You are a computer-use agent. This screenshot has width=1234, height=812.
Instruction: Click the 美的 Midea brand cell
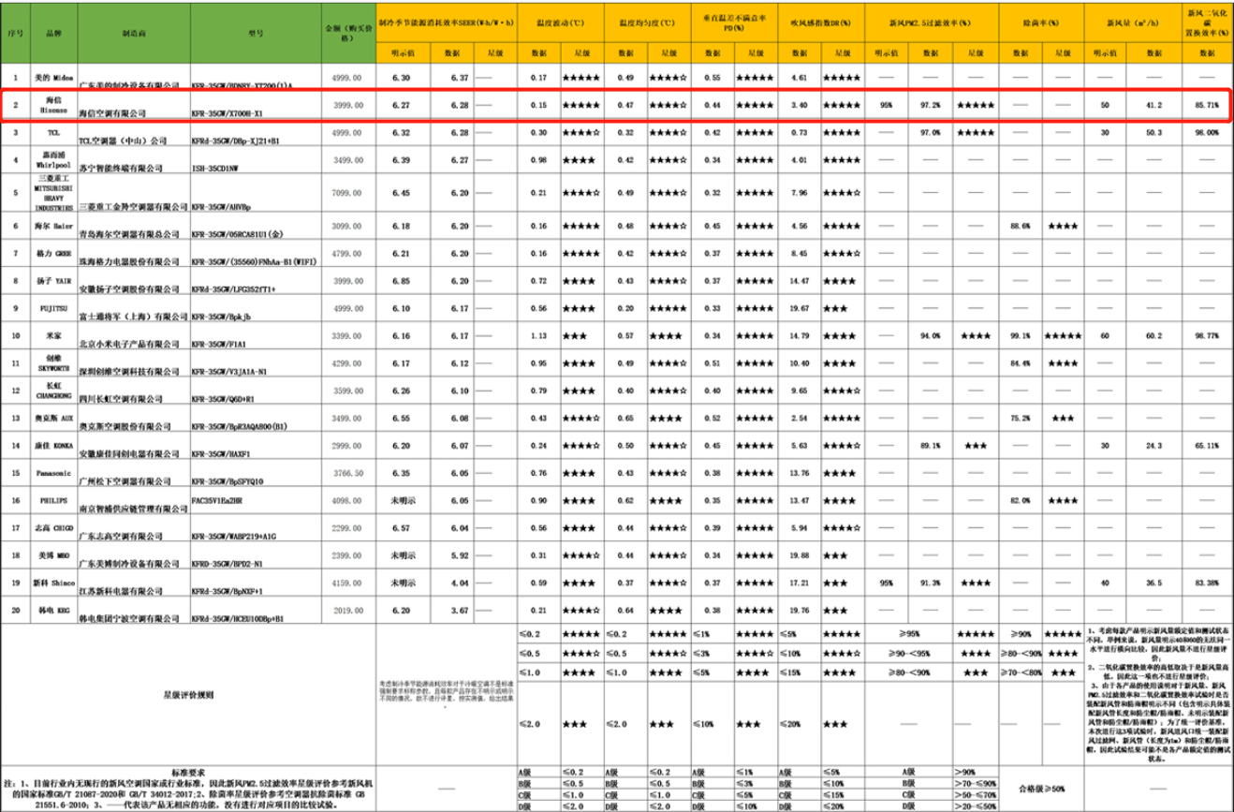pos(51,79)
